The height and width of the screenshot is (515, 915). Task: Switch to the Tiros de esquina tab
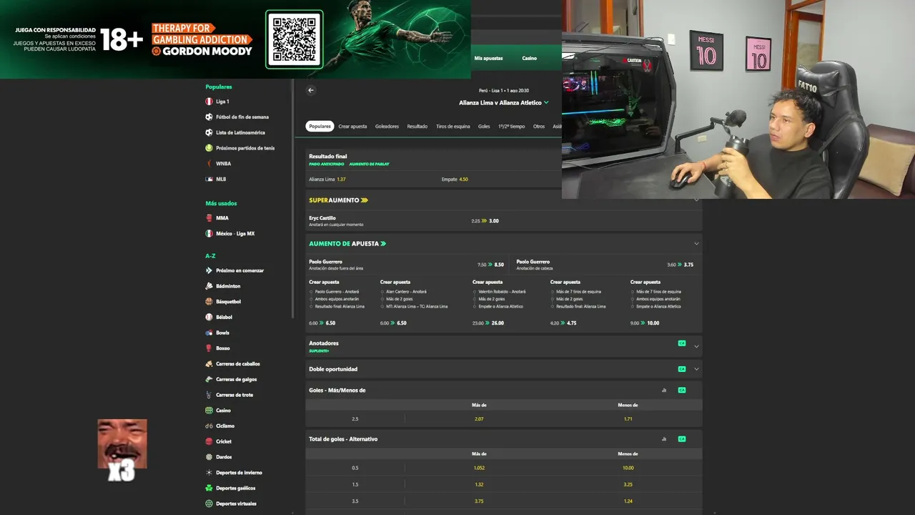453,127
